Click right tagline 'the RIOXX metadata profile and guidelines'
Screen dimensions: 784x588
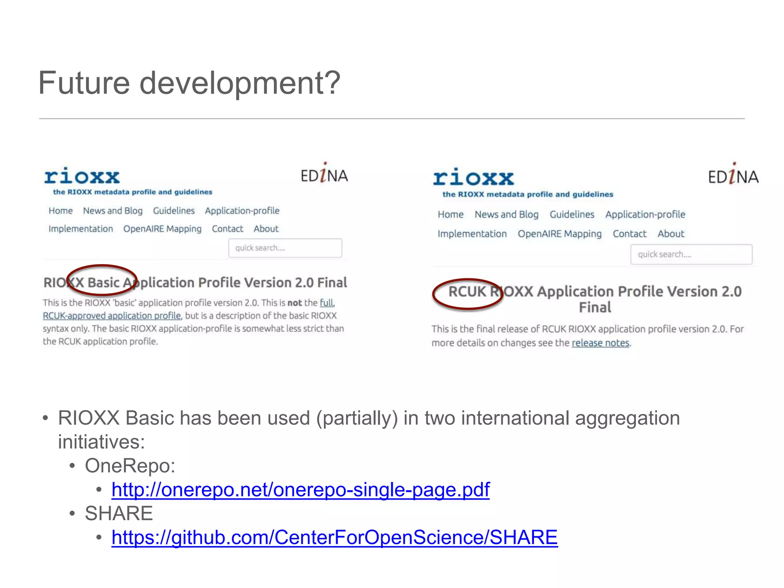coord(528,194)
